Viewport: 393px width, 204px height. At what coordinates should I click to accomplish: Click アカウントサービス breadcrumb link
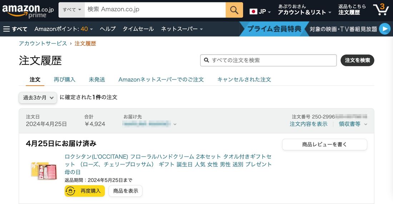[x=43, y=43]
